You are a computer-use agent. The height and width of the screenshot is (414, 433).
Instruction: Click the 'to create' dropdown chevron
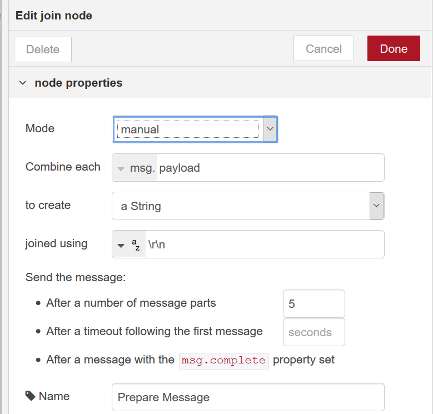pyautogui.click(x=376, y=206)
